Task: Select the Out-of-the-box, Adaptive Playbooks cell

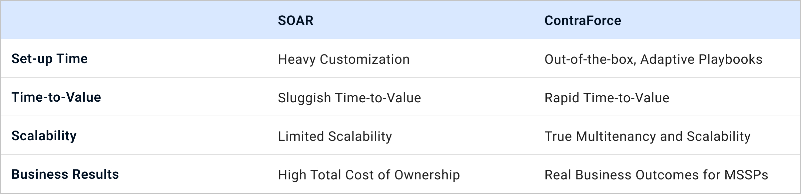Action: 653,59
